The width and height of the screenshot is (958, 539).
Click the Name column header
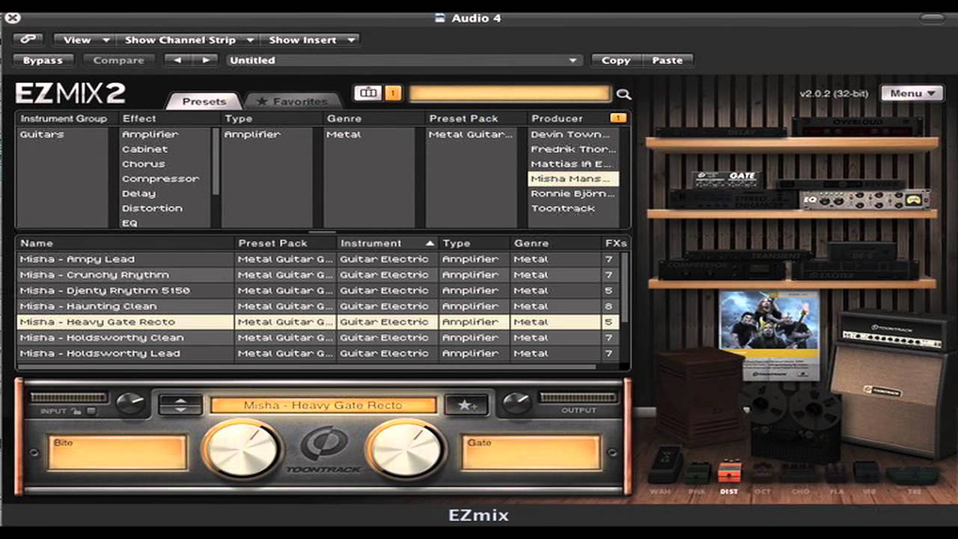point(125,243)
